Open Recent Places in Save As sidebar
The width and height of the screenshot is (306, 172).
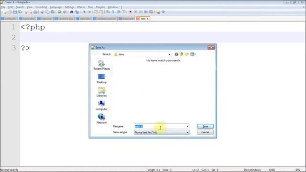[x=101, y=65]
